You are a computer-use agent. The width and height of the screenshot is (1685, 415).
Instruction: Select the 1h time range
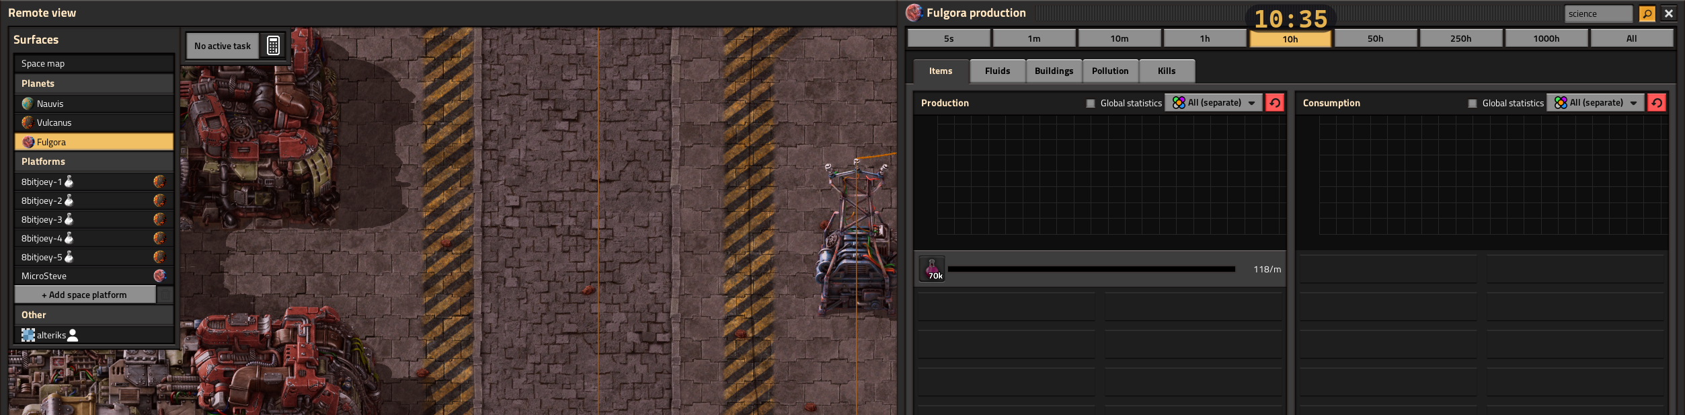coord(1205,39)
